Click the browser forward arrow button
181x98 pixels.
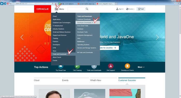5,4
